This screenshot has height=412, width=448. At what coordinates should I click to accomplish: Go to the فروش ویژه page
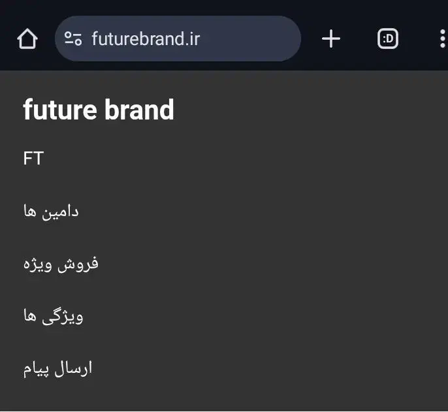(61, 264)
